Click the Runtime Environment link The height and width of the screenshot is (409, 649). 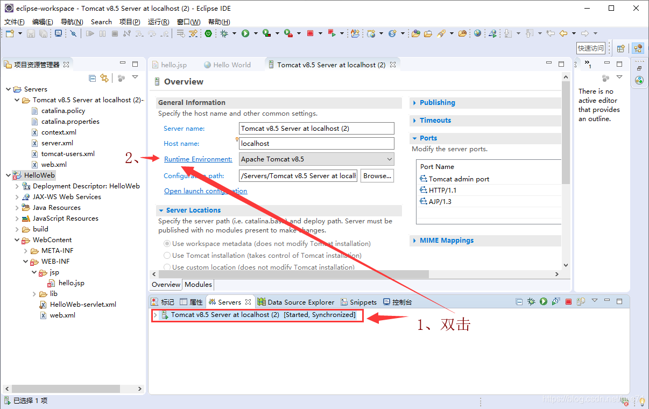coord(198,159)
